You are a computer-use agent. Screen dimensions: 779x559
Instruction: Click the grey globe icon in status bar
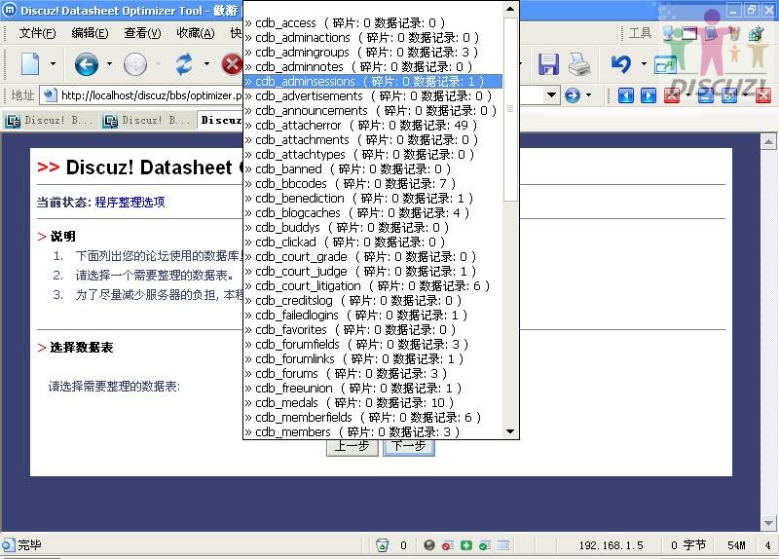pos(429,545)
